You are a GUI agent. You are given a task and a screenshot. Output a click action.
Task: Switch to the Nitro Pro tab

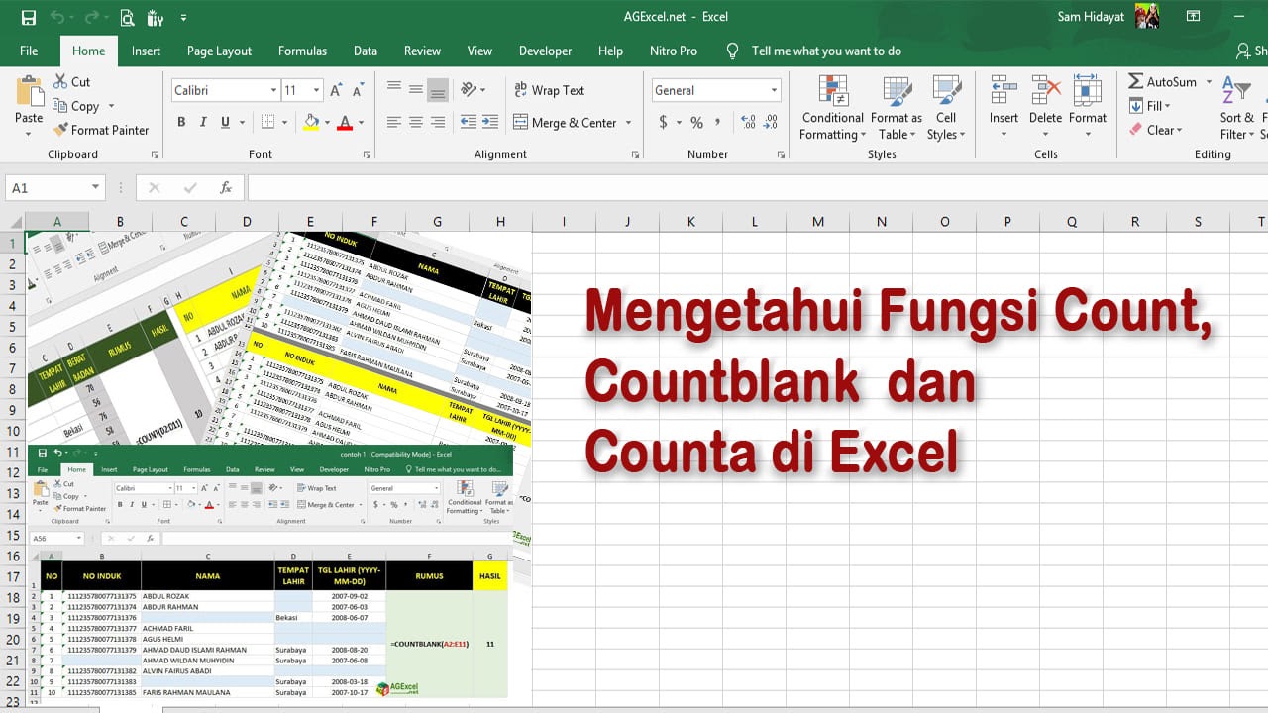click(x=674, y=51)
